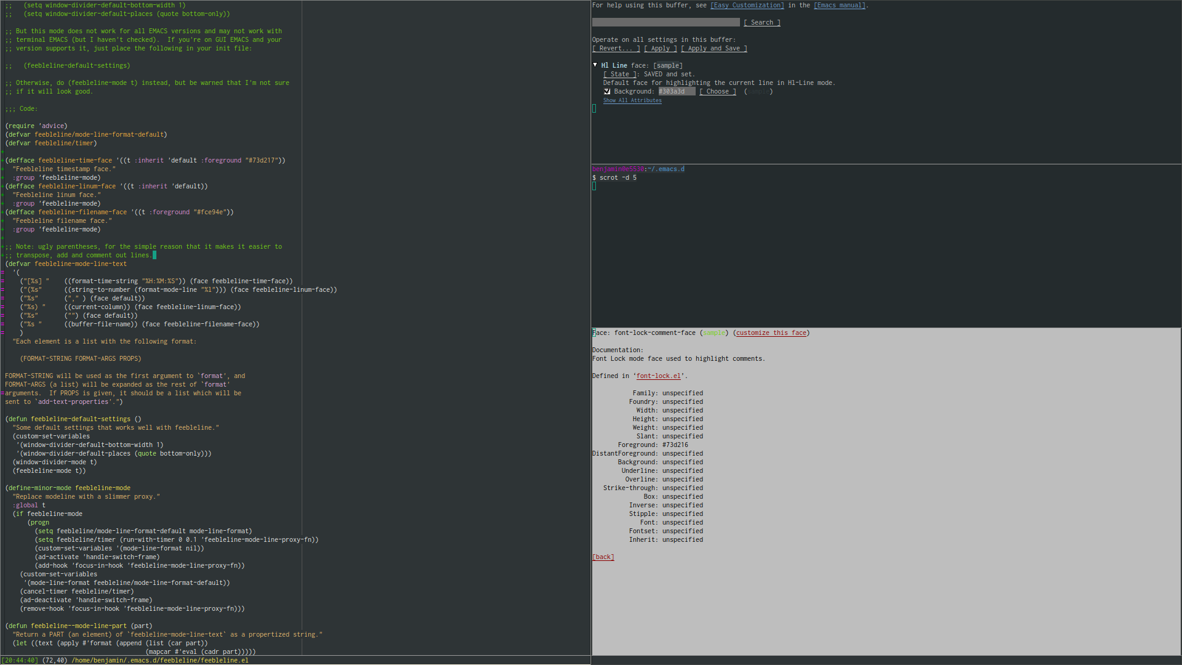Click the Choose background color button
1182x665 pixels.
click(x=717, y=91)
